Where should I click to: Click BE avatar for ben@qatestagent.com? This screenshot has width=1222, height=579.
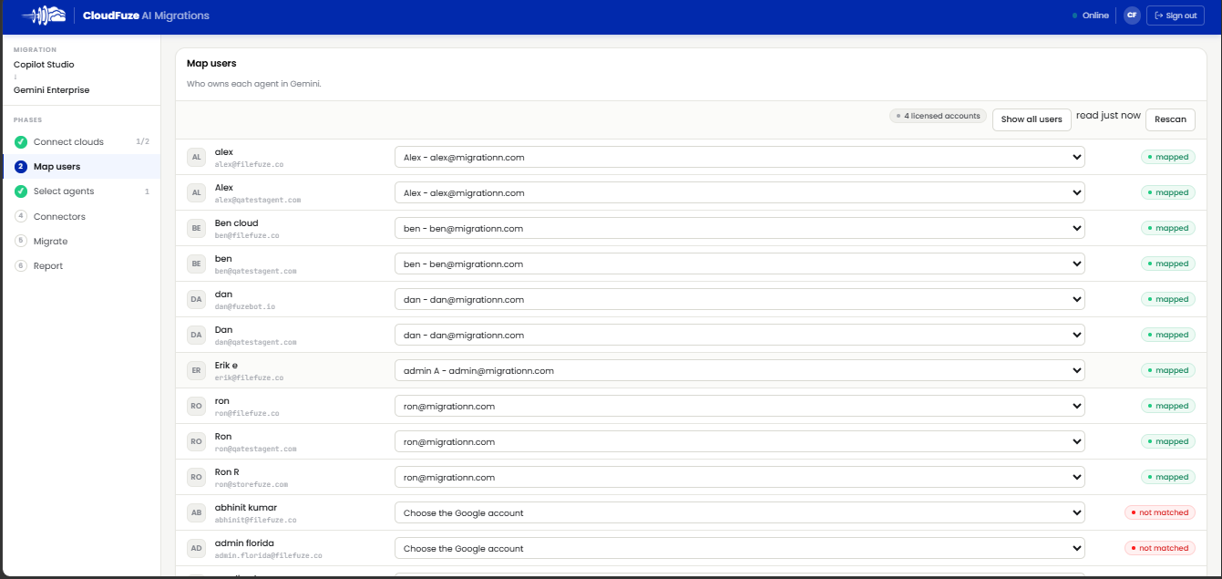click(196, 264)
